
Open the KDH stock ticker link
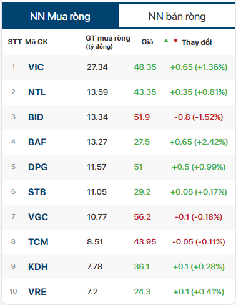[x=38, y=267]
